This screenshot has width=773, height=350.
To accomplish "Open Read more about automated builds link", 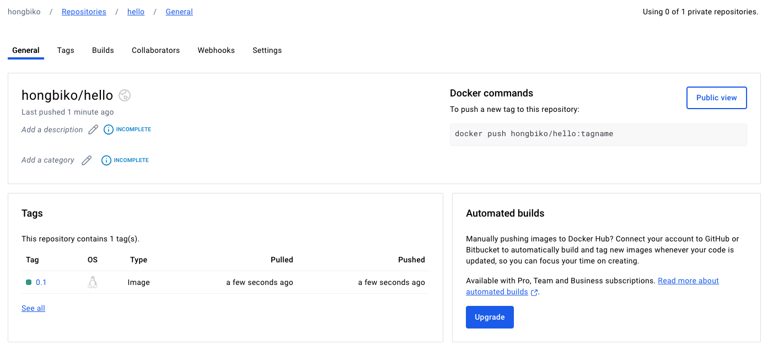I will (x=688, y=281).
